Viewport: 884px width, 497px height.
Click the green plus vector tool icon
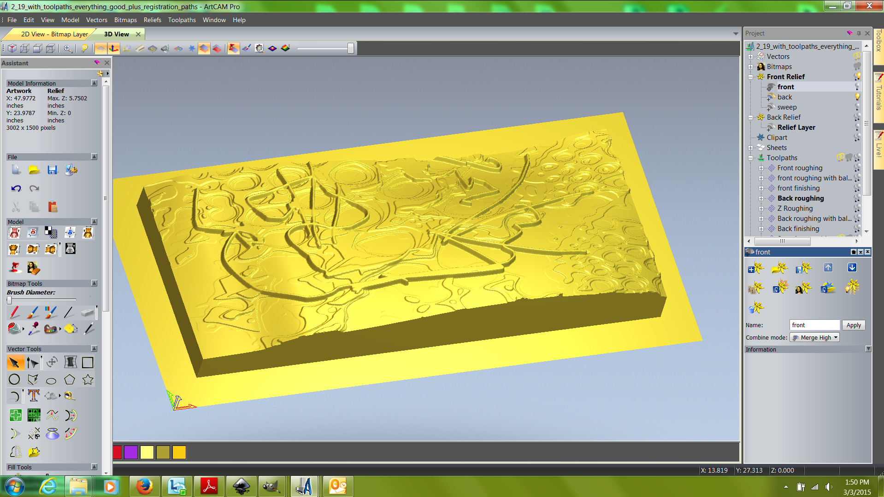[15, 415]
